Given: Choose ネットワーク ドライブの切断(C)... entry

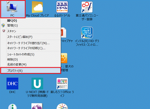Looking at the screenshot, I should (x=31, y=48).
